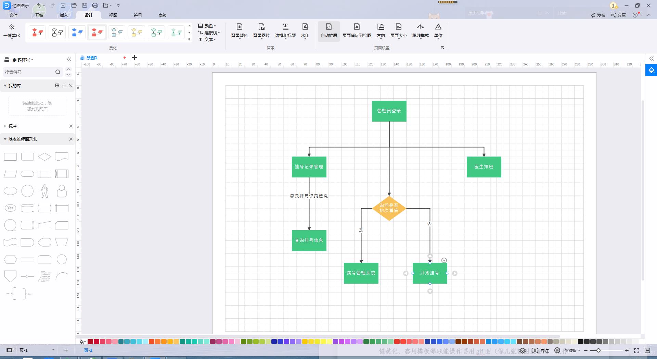Toggle the 自动扩展 auto expand option
This screenshot has height=359, width=657.
328,31
